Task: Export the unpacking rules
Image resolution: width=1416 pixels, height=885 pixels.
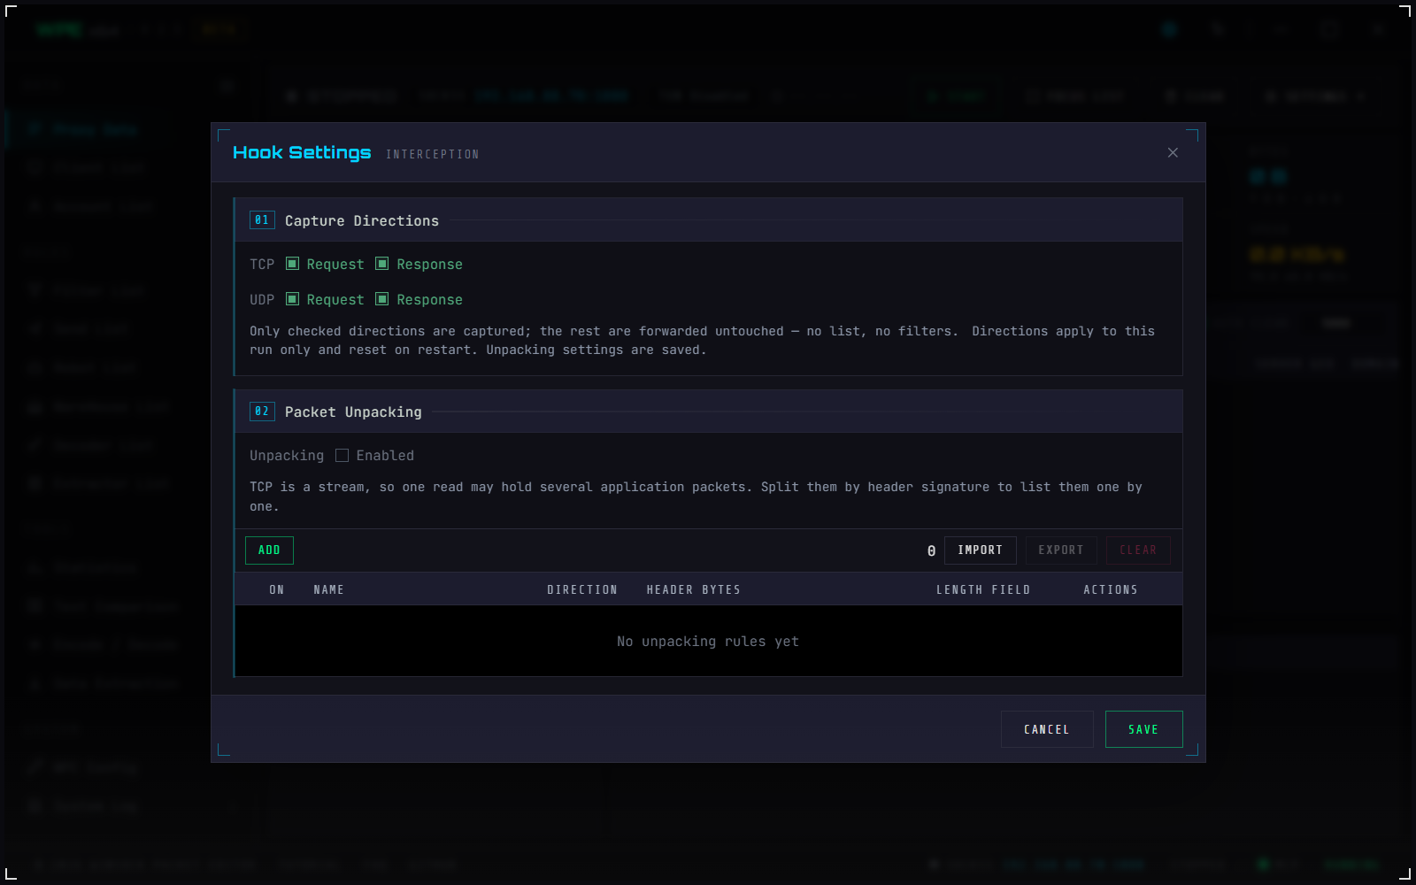Action: tap(1061, 550)
